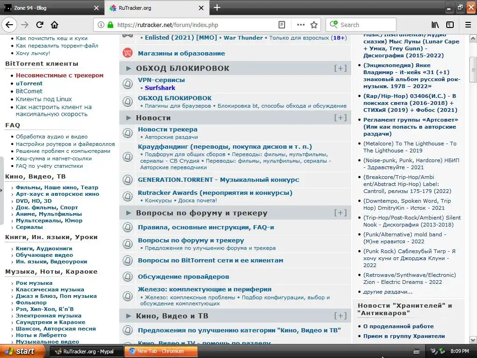Reload the page with the refresh icon
Screen dimensions: 477x358
coord(40,25)
